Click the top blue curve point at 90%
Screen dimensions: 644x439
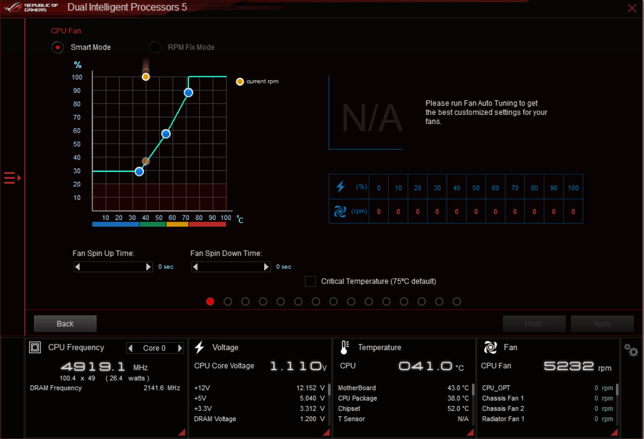click(x=188, y=93)
